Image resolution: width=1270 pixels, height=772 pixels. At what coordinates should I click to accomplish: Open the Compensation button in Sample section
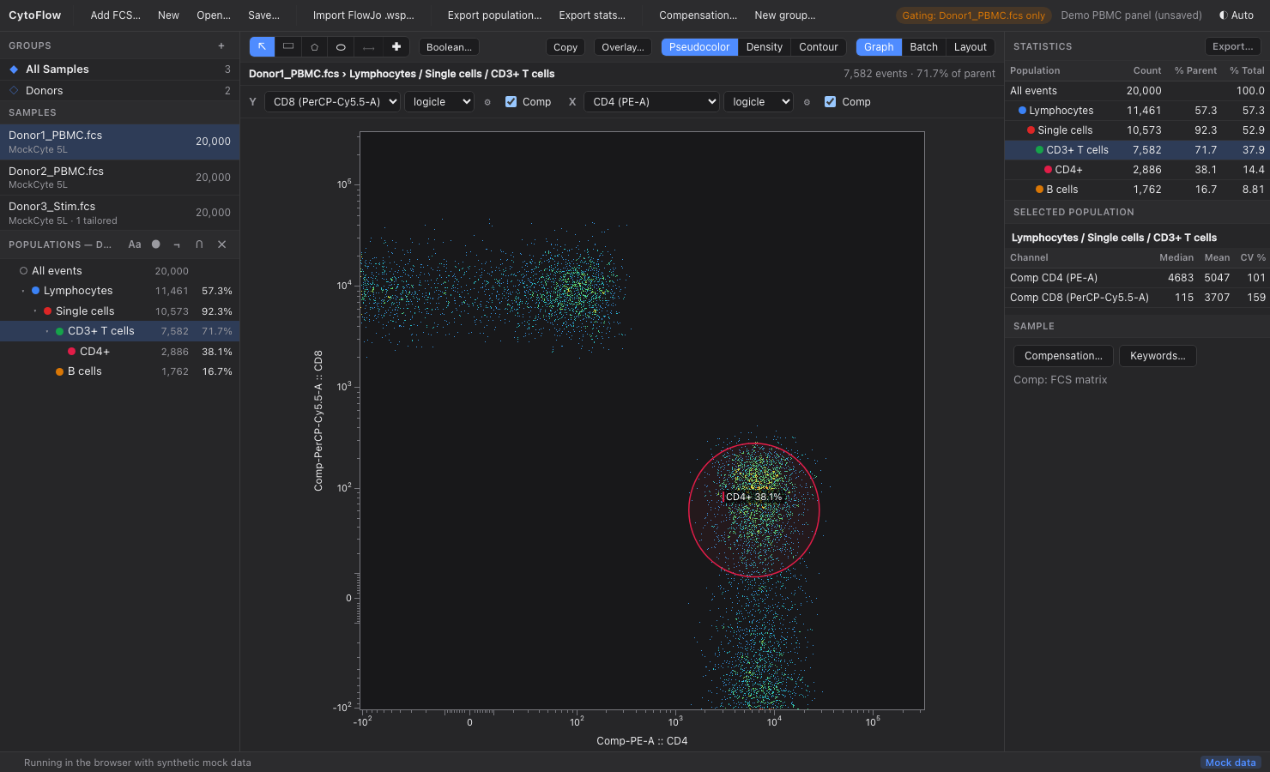[x=1064, y=356]
